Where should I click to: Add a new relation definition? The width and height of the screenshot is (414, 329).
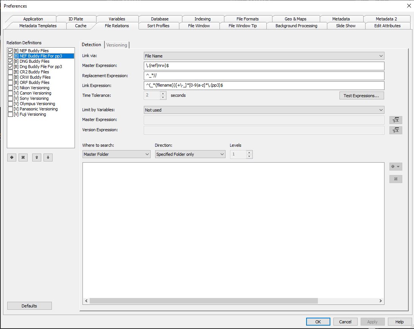(x=12, y=157)
